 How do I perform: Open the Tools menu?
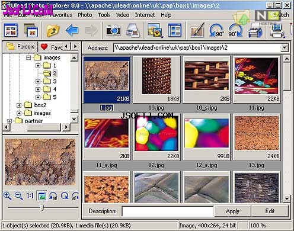click(104, 15)
